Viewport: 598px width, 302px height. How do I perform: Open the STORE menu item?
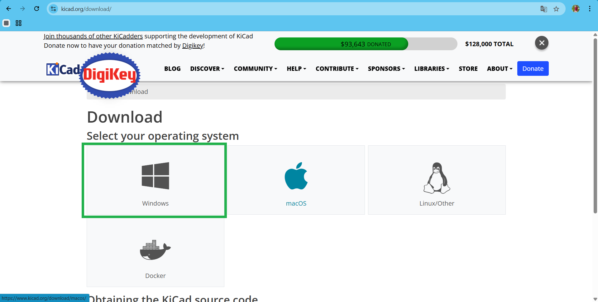468,69
